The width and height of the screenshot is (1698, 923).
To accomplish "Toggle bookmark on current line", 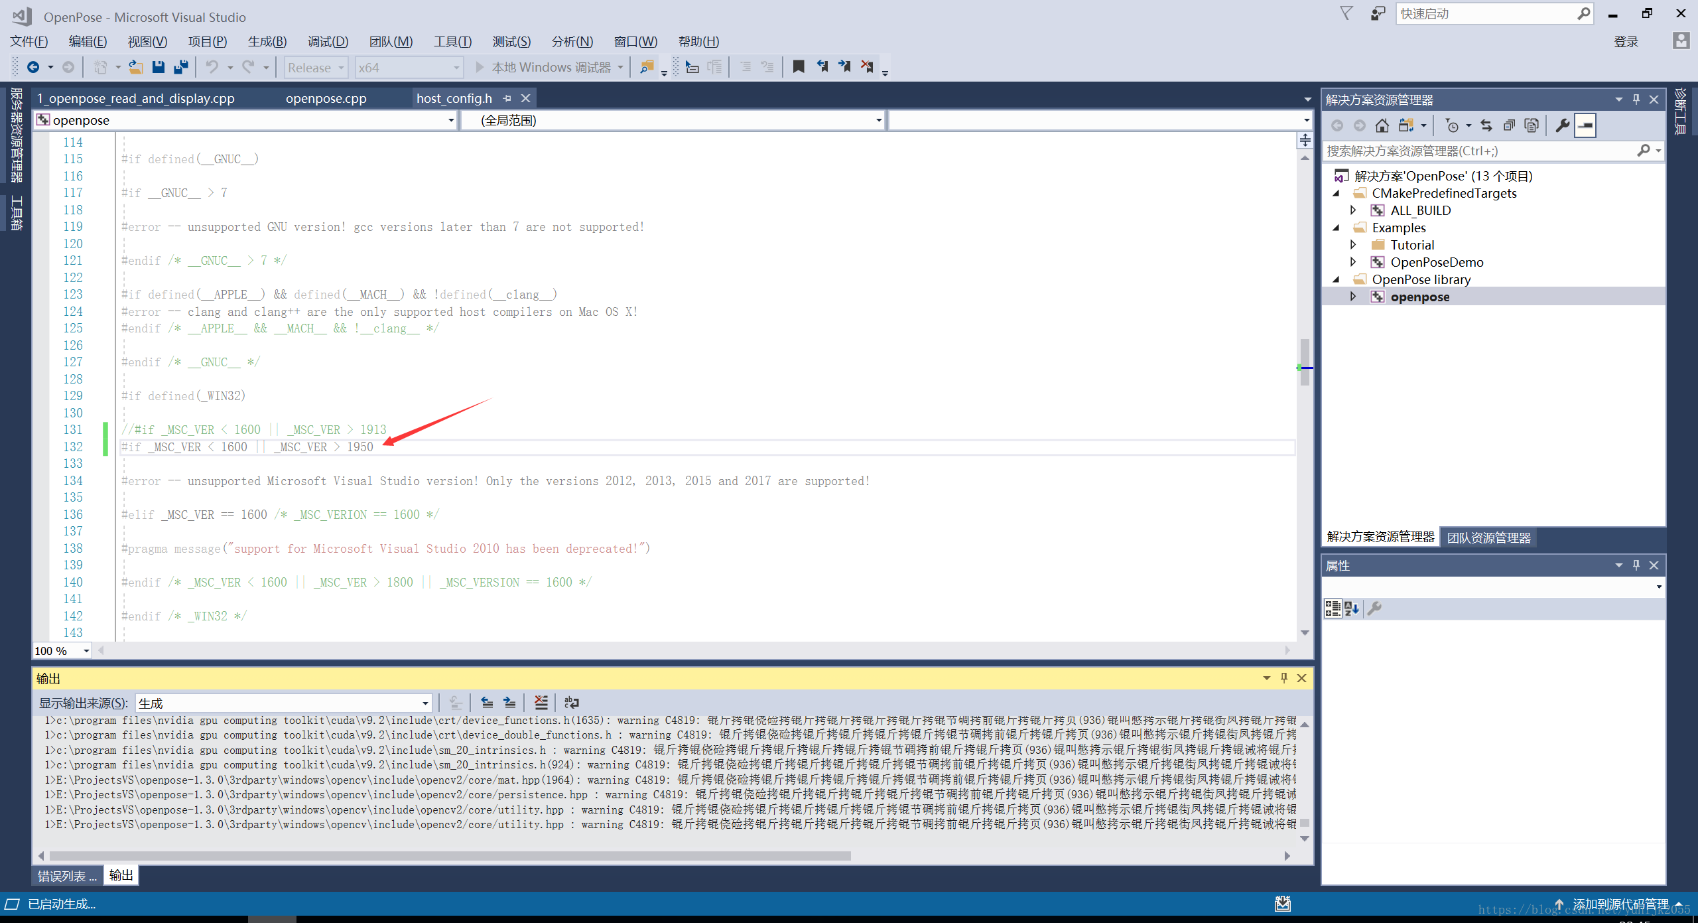I will (799, 67).
